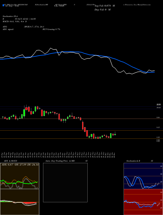Open the blue Stochastics oscillator panel
The height and width of the screenshot is (215, 163).
[x=143, y=176]
